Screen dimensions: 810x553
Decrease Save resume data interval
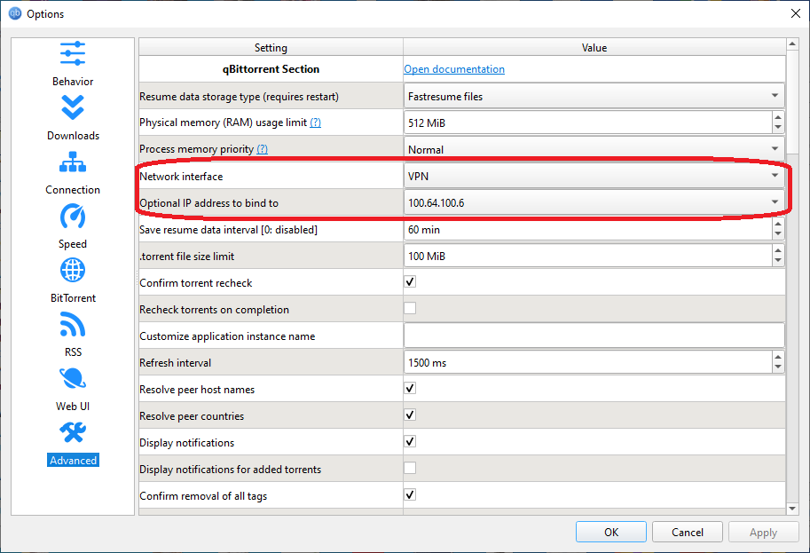778,234
